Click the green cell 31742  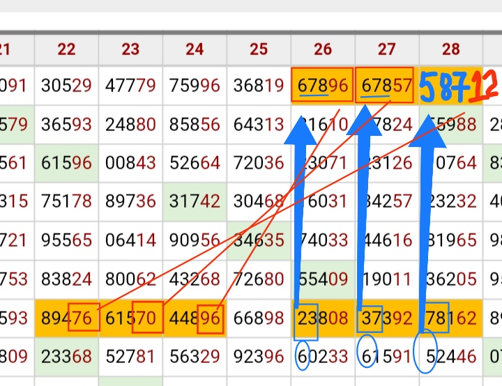(195, 201)
